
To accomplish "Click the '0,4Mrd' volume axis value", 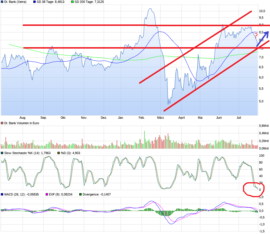I will coord(264,133).
